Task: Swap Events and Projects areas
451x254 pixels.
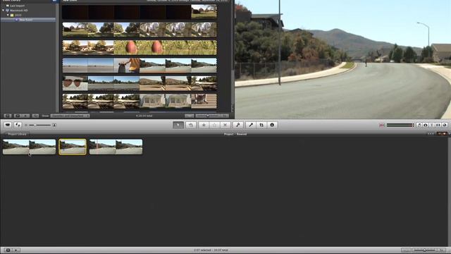Action: pos(18,125)
